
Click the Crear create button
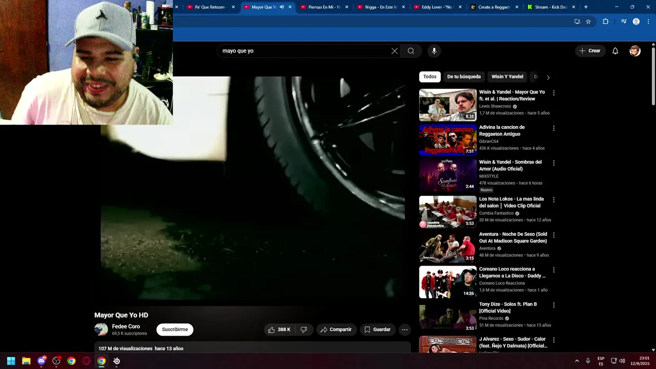[590, 51]
